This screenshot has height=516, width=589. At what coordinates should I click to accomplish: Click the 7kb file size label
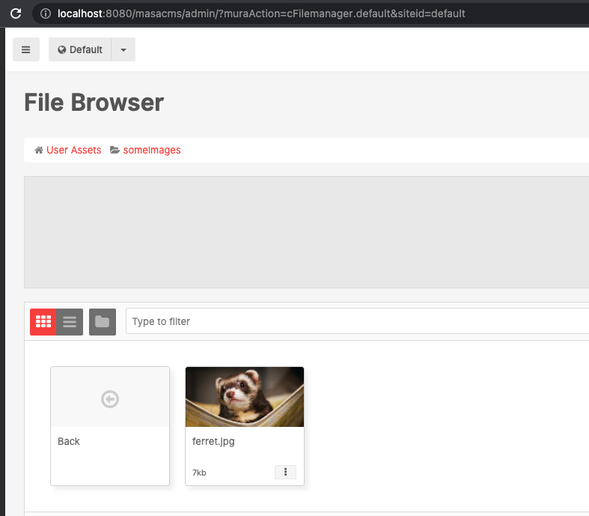click(x=199, y=473)
